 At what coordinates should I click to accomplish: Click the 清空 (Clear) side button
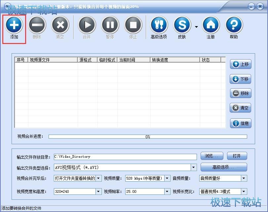pyautogui.click(x=241, y=108)
